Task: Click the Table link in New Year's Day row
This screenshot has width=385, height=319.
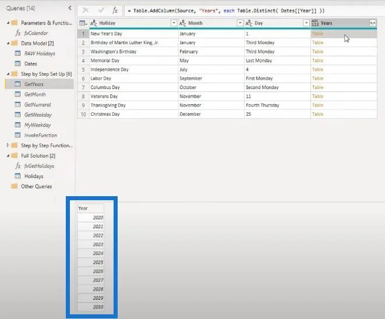Action: coord(317,34)
